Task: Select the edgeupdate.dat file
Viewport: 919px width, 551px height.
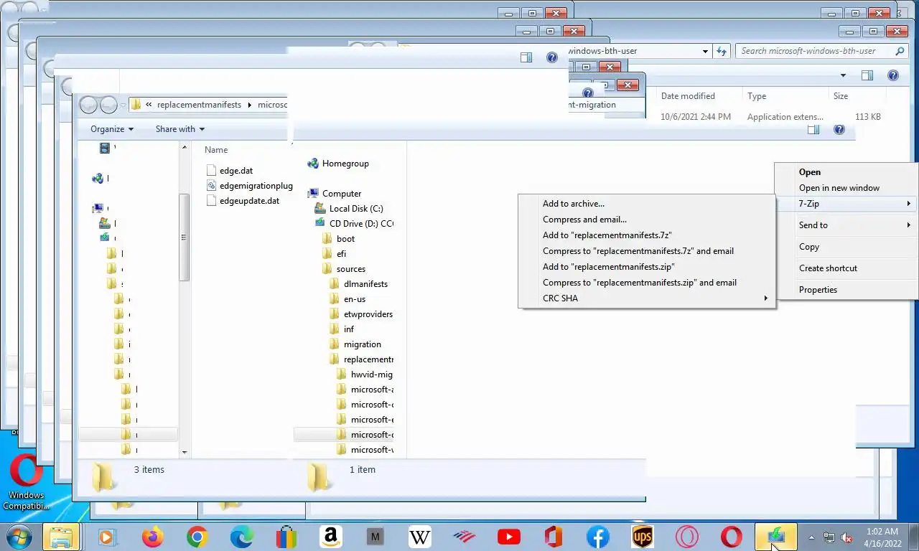Action: (243, 201)
